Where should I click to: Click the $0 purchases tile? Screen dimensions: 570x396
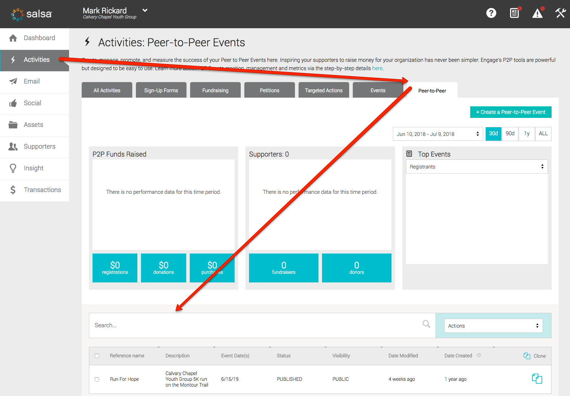click(212, 268)
